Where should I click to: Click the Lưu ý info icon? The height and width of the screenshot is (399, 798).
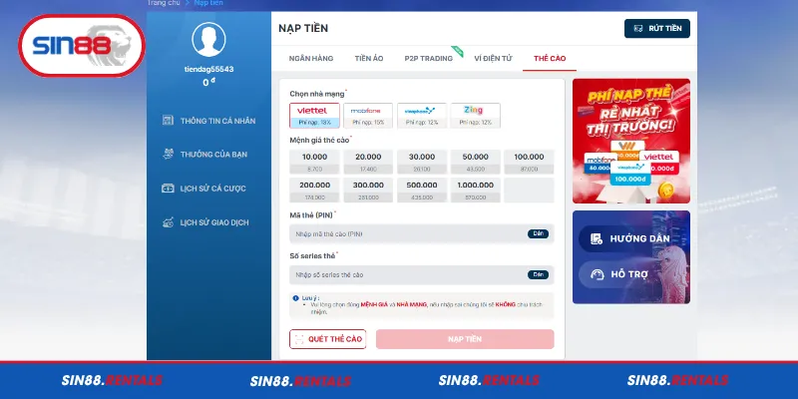[x=295, y=298]
